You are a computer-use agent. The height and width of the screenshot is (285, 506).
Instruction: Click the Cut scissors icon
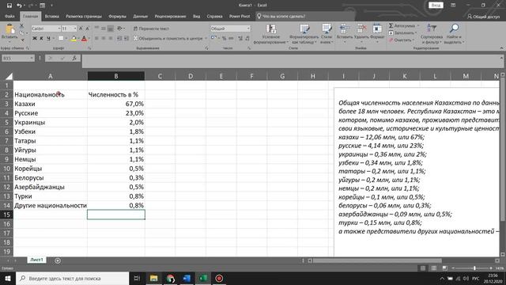tap(21, 26)
